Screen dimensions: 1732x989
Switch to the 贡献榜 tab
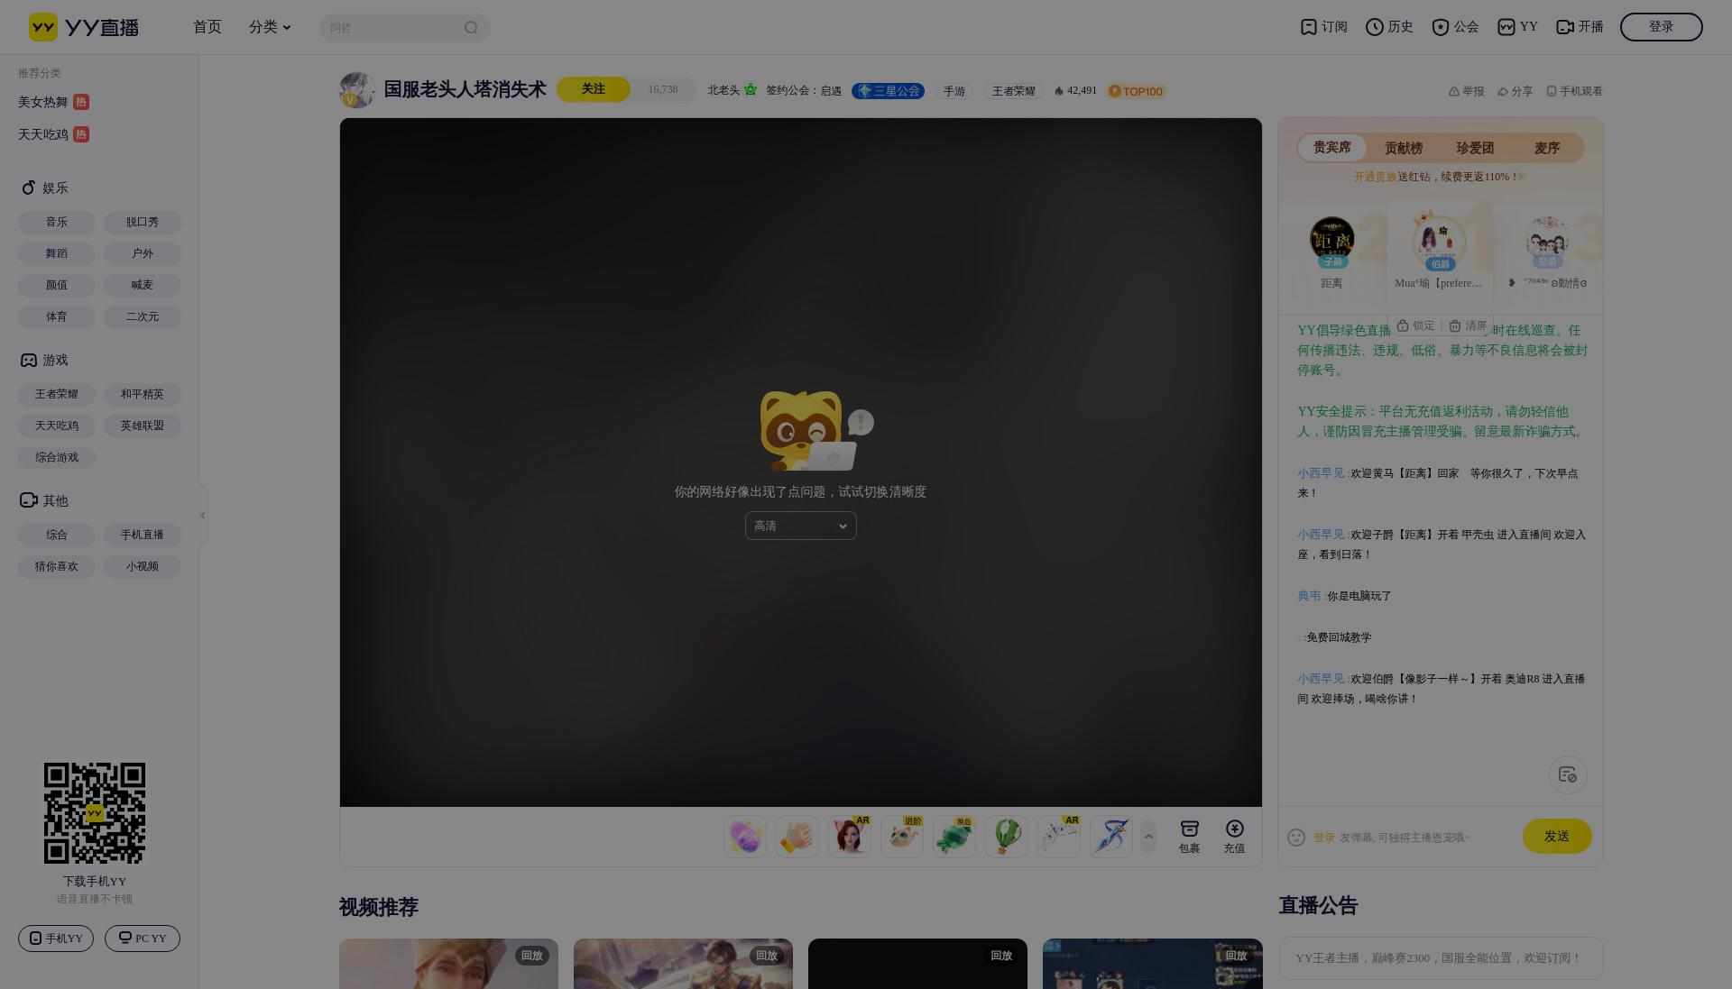click(1403, 148)
